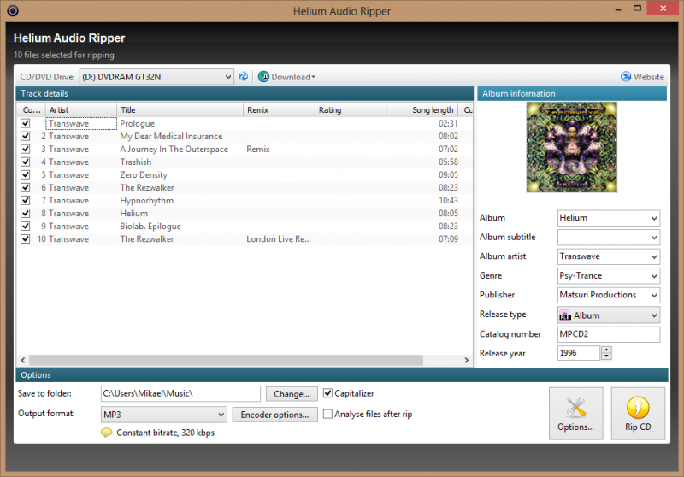
Task: Expand the Genre dropdown
Action: (654, 276)
